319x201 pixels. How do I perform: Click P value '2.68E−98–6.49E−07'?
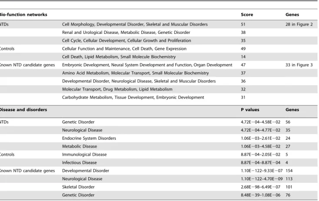[x=260, y=187]
